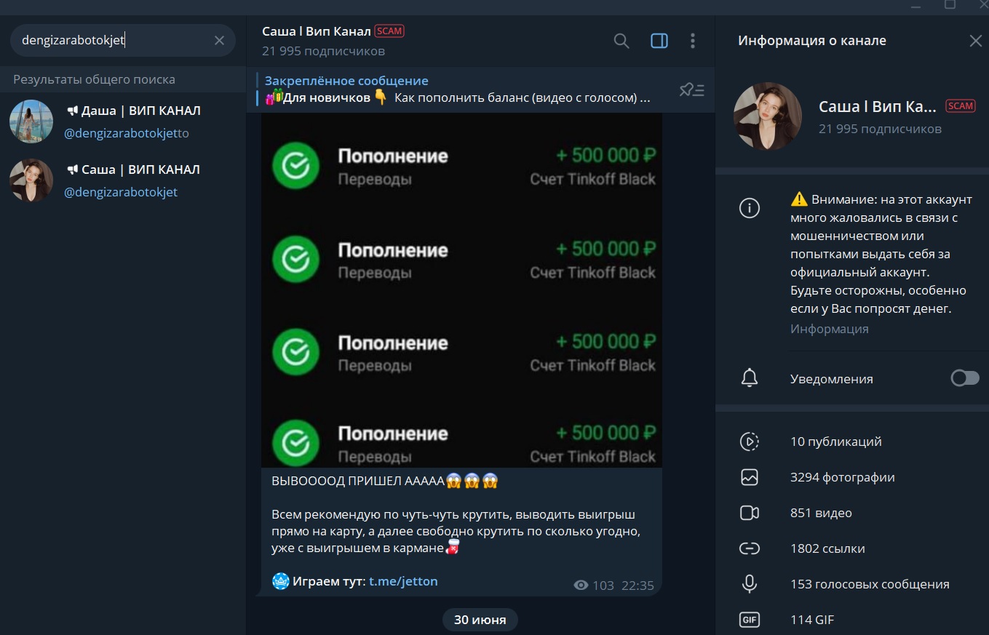The width and height of the screenshot is (989, 635).
Task: Open the Даша | ВИП КАНАЛ search result
Action: pyautogui.click(x=123, y=121)
